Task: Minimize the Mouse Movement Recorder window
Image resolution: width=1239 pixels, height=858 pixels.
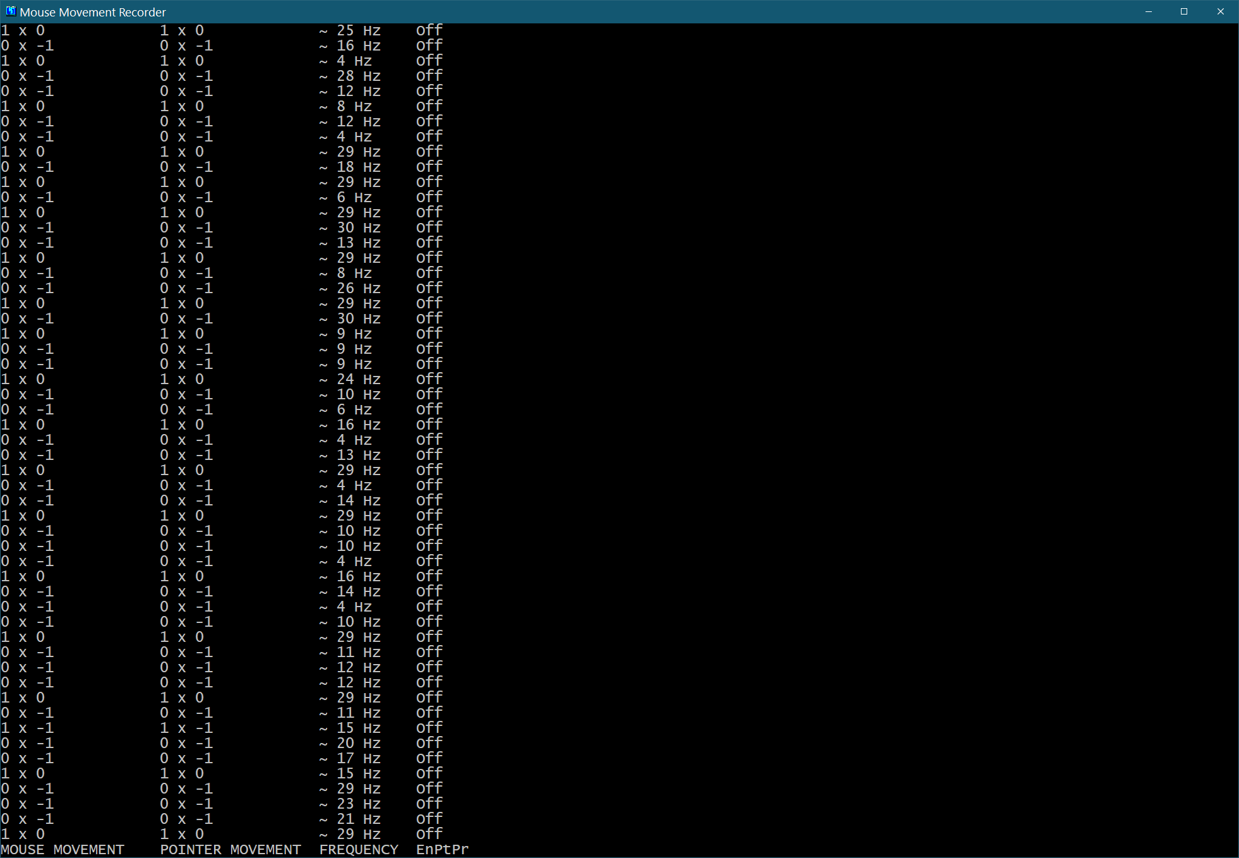Action: [1149, 11]
